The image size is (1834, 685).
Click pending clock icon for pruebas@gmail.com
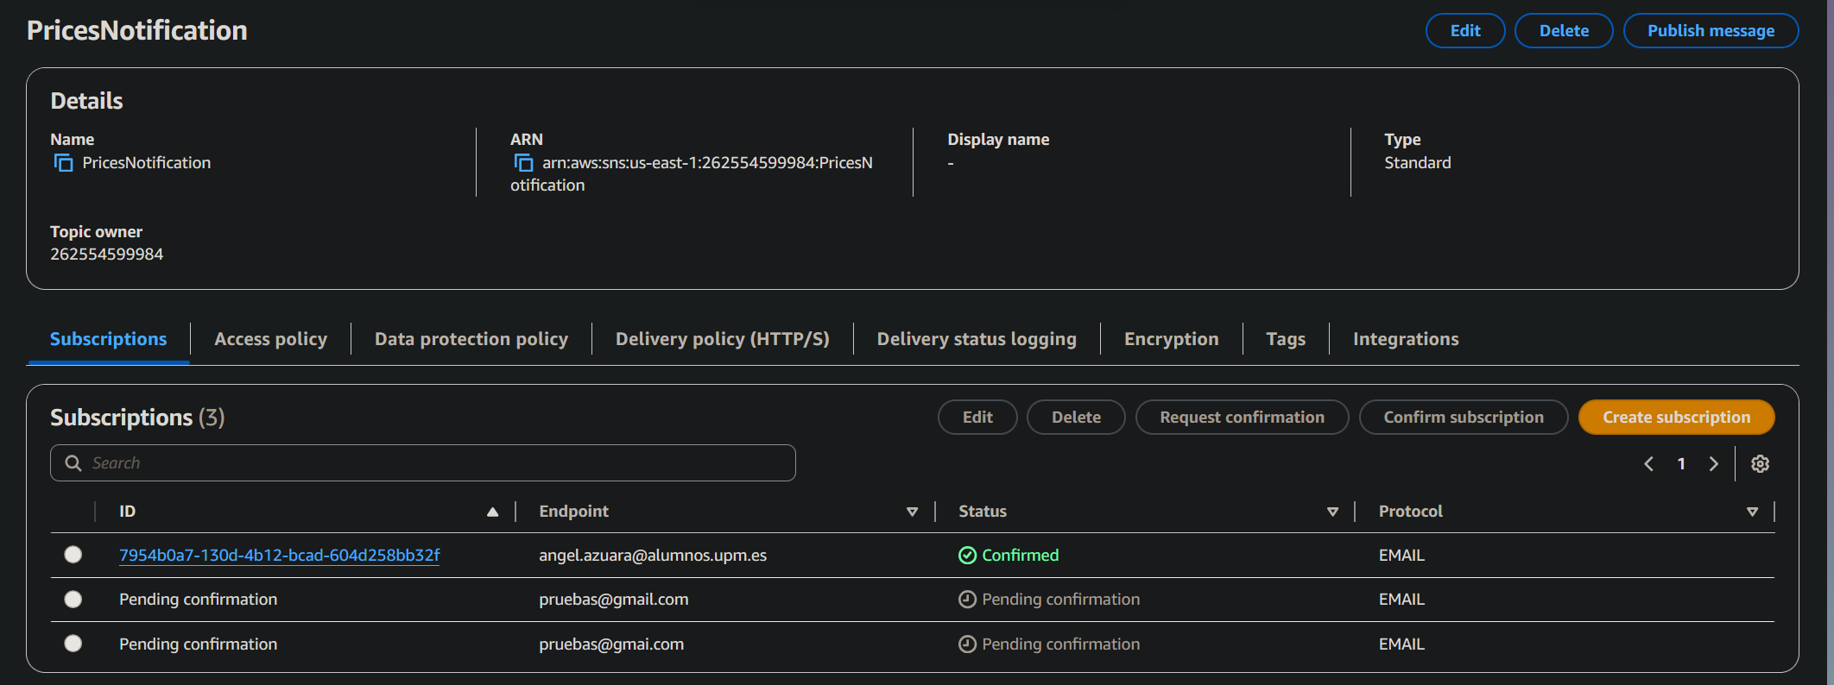[967, 600]
